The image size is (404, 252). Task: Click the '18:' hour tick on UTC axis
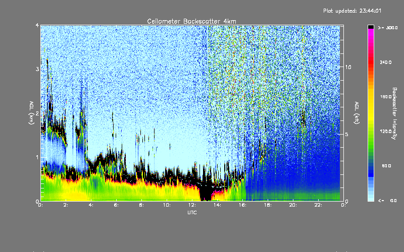click(x=268, y=205)
